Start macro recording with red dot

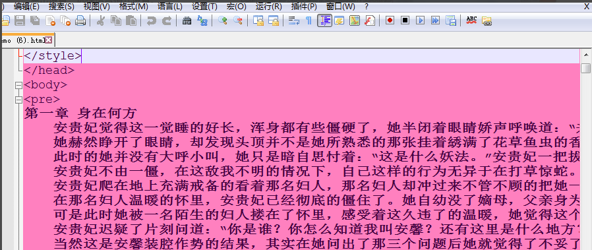click(x=390, y=20)
